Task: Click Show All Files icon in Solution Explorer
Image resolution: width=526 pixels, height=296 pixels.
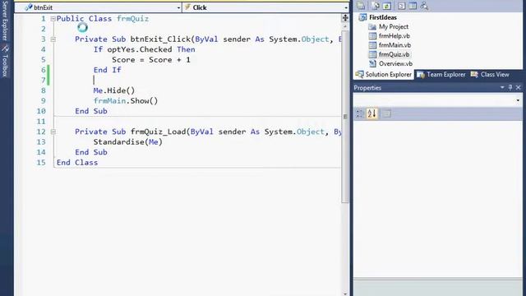Action: pyautogui.click(x=376, y=6)
